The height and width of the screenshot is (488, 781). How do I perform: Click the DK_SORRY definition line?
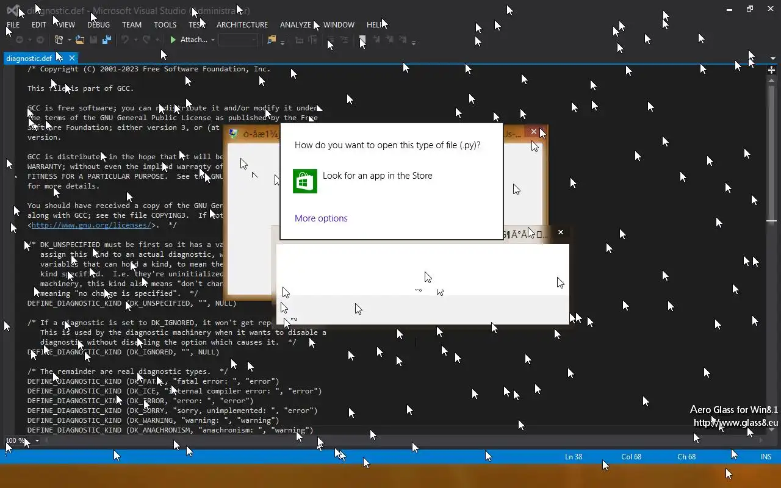(173, 411)
